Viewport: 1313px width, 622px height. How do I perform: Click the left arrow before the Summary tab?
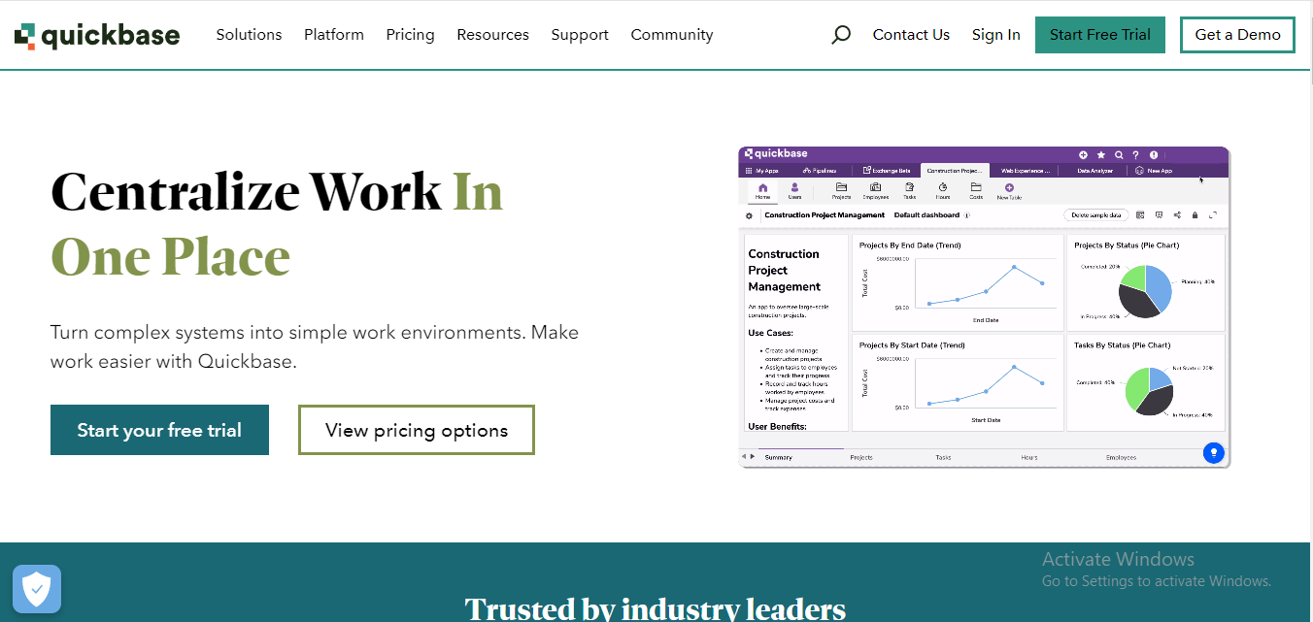744,457
